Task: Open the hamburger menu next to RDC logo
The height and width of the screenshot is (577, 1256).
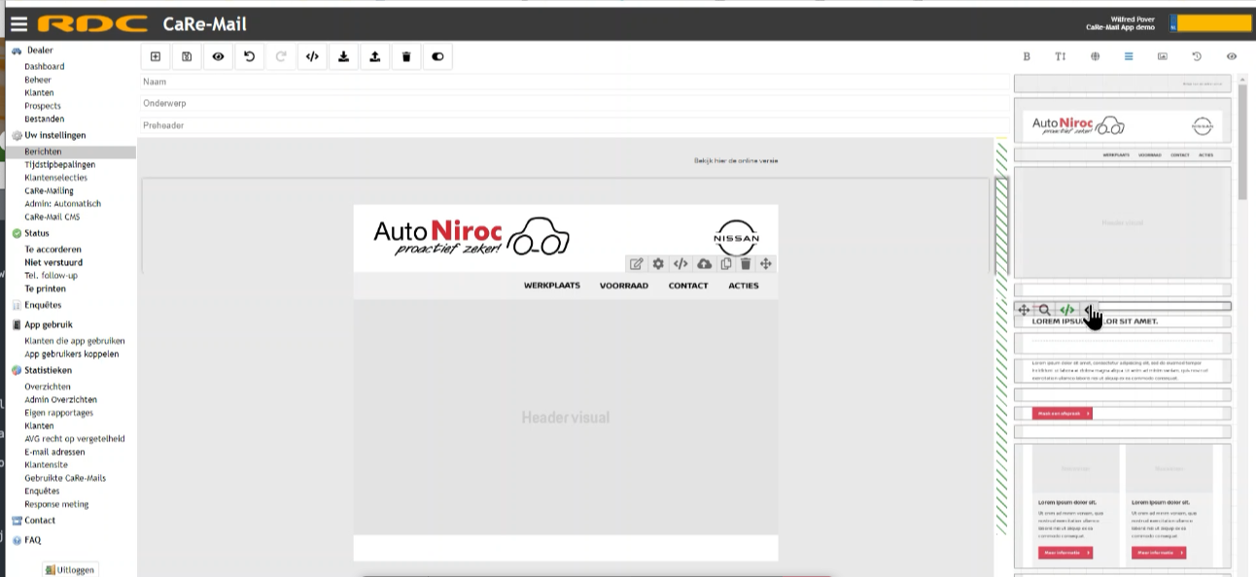Action: coord(18,24)
